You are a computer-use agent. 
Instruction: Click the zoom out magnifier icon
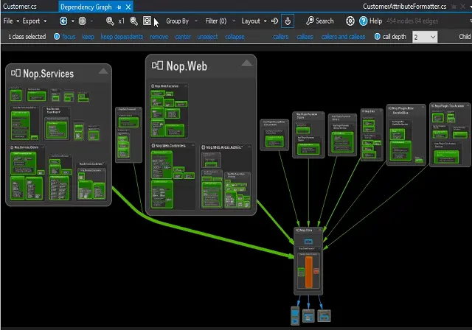(133, 21)
